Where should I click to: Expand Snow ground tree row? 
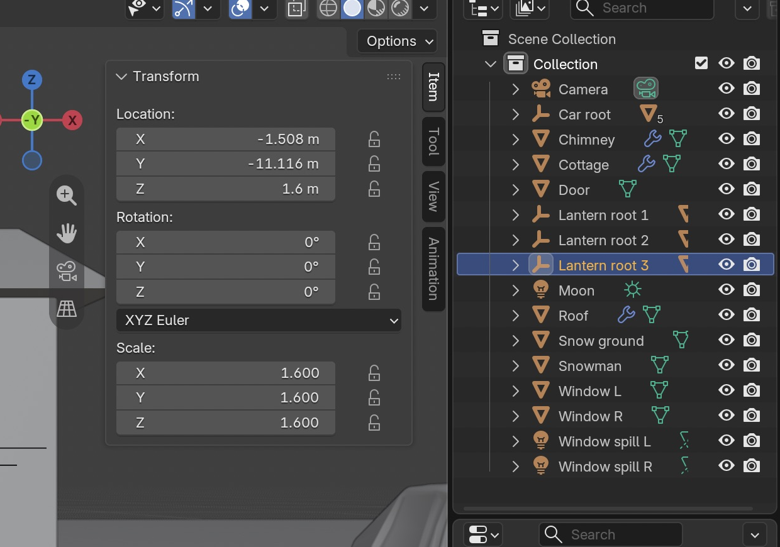click(516, 341)
